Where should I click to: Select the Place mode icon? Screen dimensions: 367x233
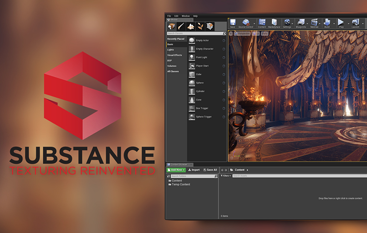172,26
